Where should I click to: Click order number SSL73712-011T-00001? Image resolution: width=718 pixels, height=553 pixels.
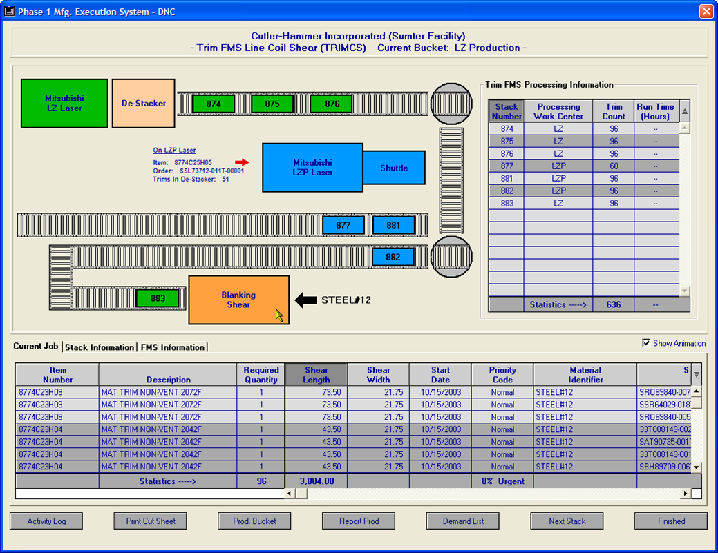coord(212,171)
